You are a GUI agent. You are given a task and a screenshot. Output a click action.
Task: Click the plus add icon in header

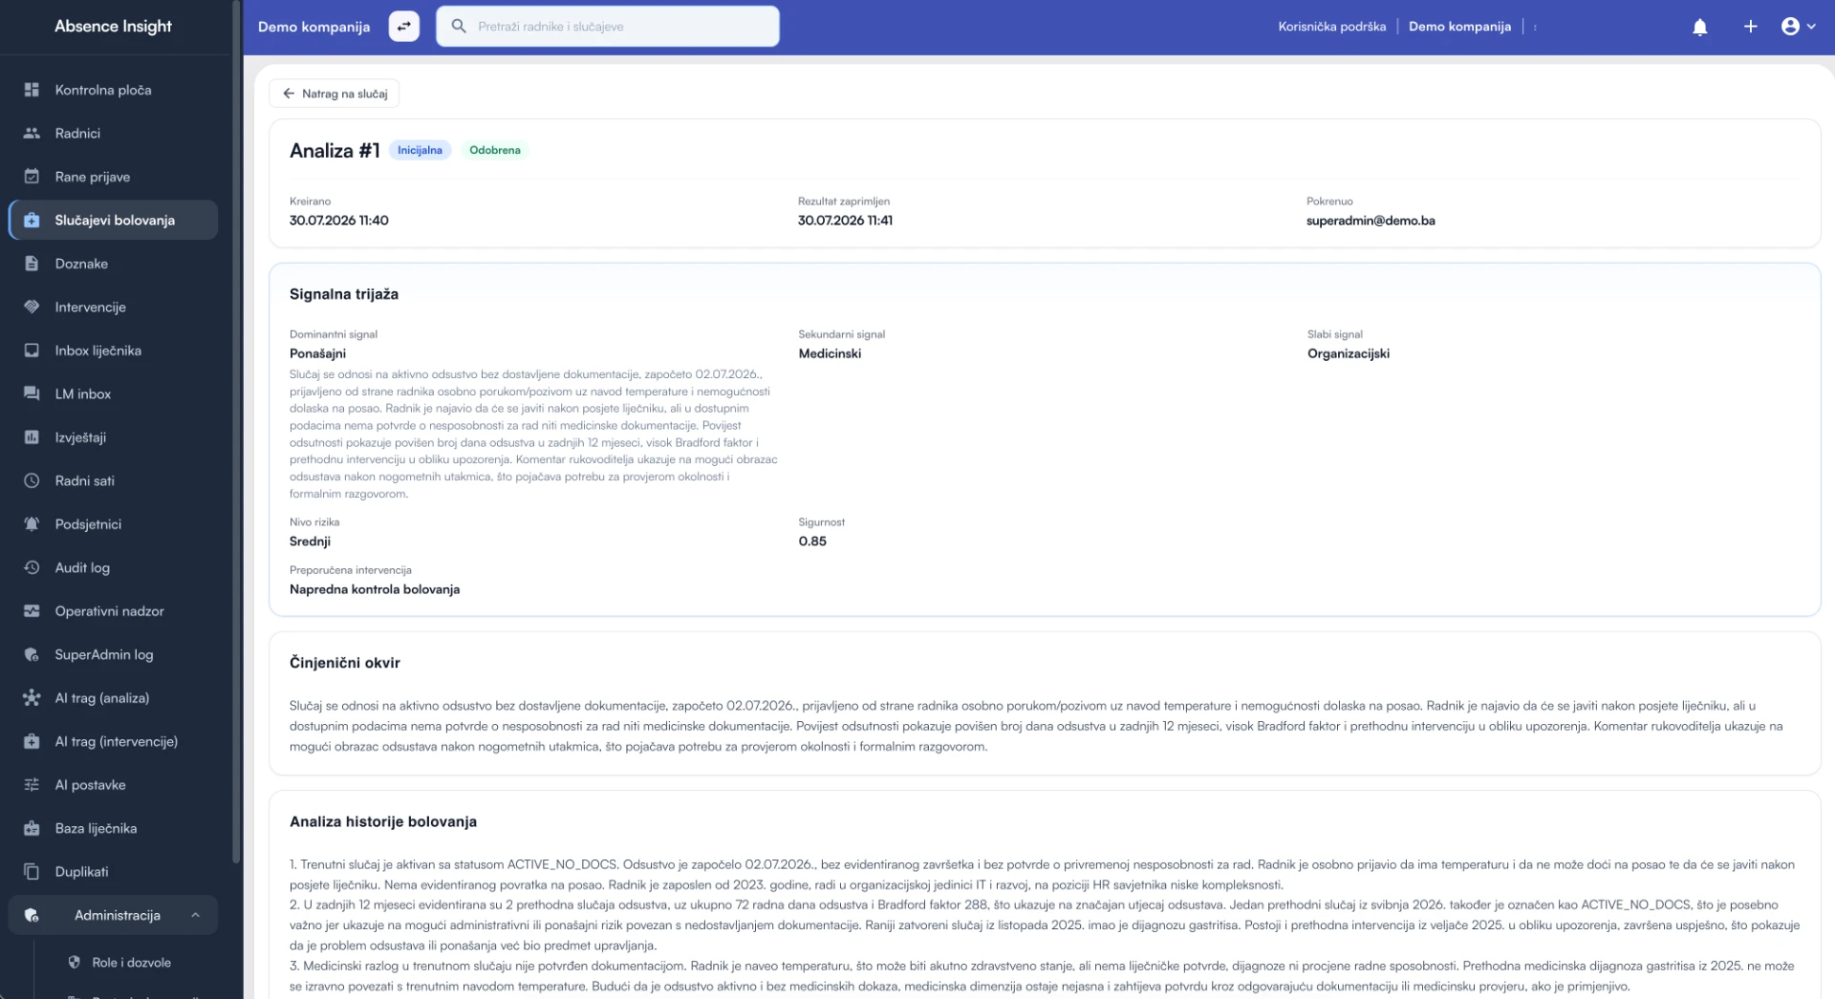tap(1750, 27)
